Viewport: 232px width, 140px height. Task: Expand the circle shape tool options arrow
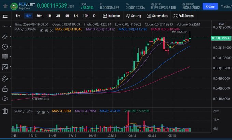click(10, 46)
